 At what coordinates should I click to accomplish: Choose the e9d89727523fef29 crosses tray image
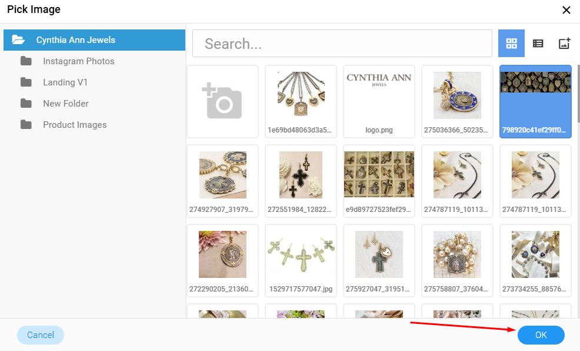point(379,181)
